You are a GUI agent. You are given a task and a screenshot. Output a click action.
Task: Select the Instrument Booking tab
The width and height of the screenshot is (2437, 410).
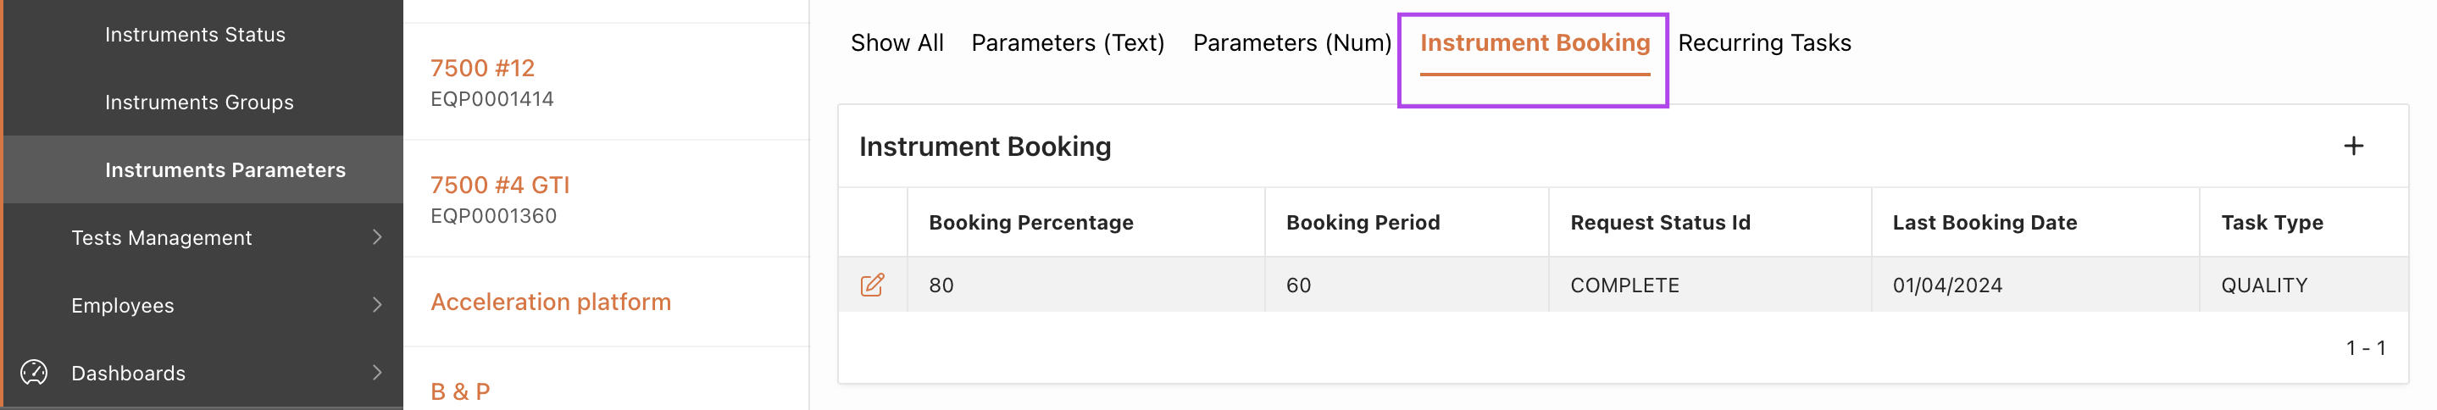(1534, 42)
